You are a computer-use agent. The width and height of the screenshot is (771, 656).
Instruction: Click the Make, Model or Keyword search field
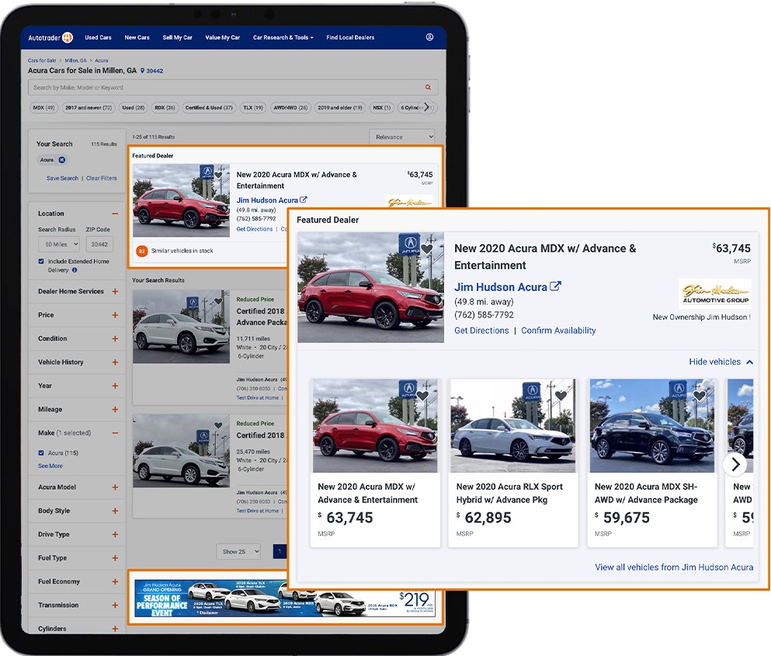pyautogui.click(x=233, y=87)
